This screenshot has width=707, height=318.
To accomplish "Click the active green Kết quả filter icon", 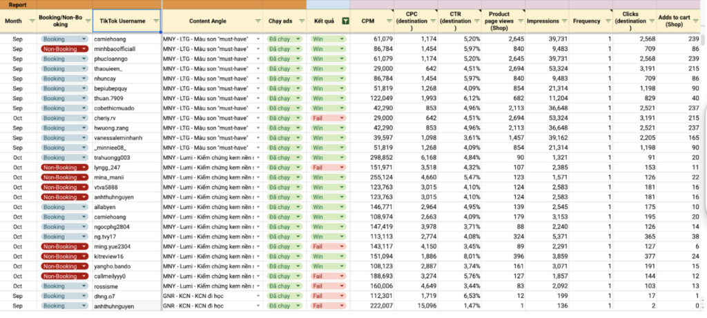I will tap(345, 21).
